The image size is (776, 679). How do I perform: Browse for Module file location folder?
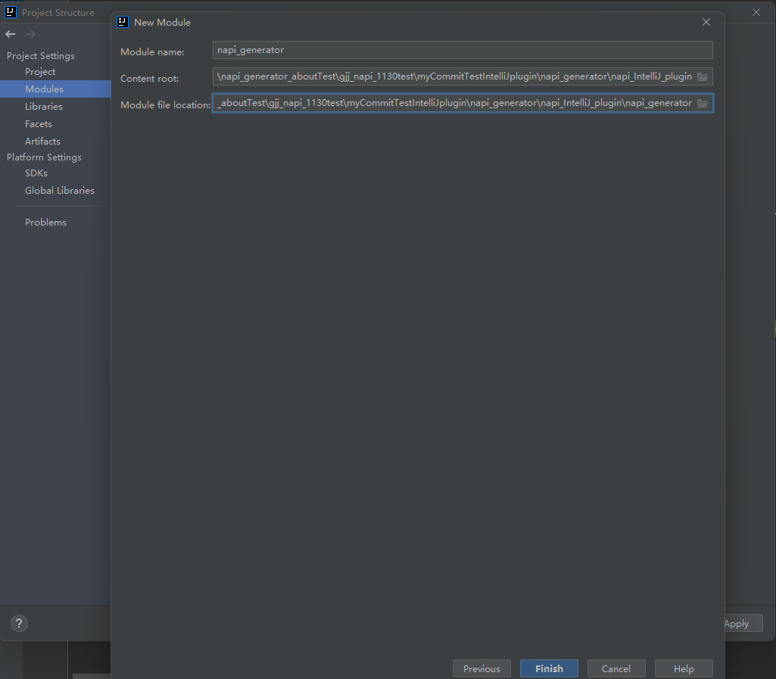click(703, 103)
